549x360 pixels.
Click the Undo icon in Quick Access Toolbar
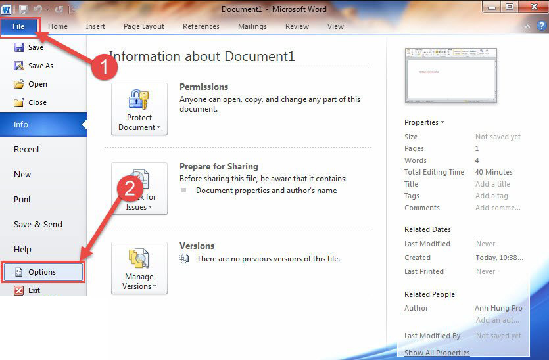point(38,9)
